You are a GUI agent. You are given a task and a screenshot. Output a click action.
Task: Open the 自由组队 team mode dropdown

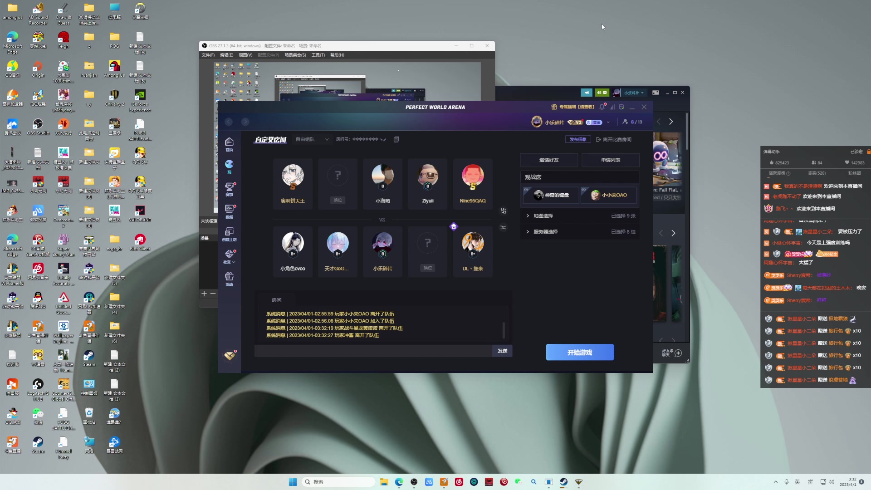point(312,139)
